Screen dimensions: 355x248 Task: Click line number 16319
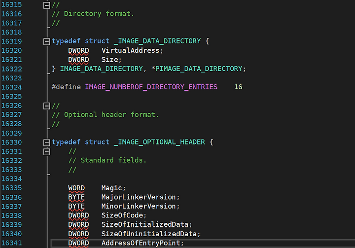12,41
